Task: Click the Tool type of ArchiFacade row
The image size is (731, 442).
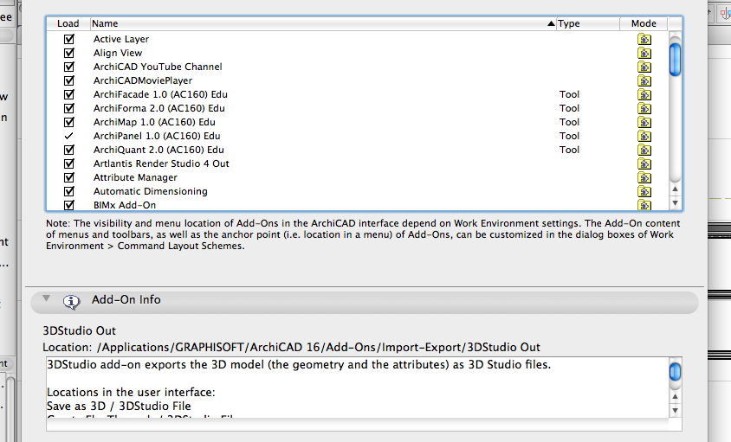Action: point(569,94)
